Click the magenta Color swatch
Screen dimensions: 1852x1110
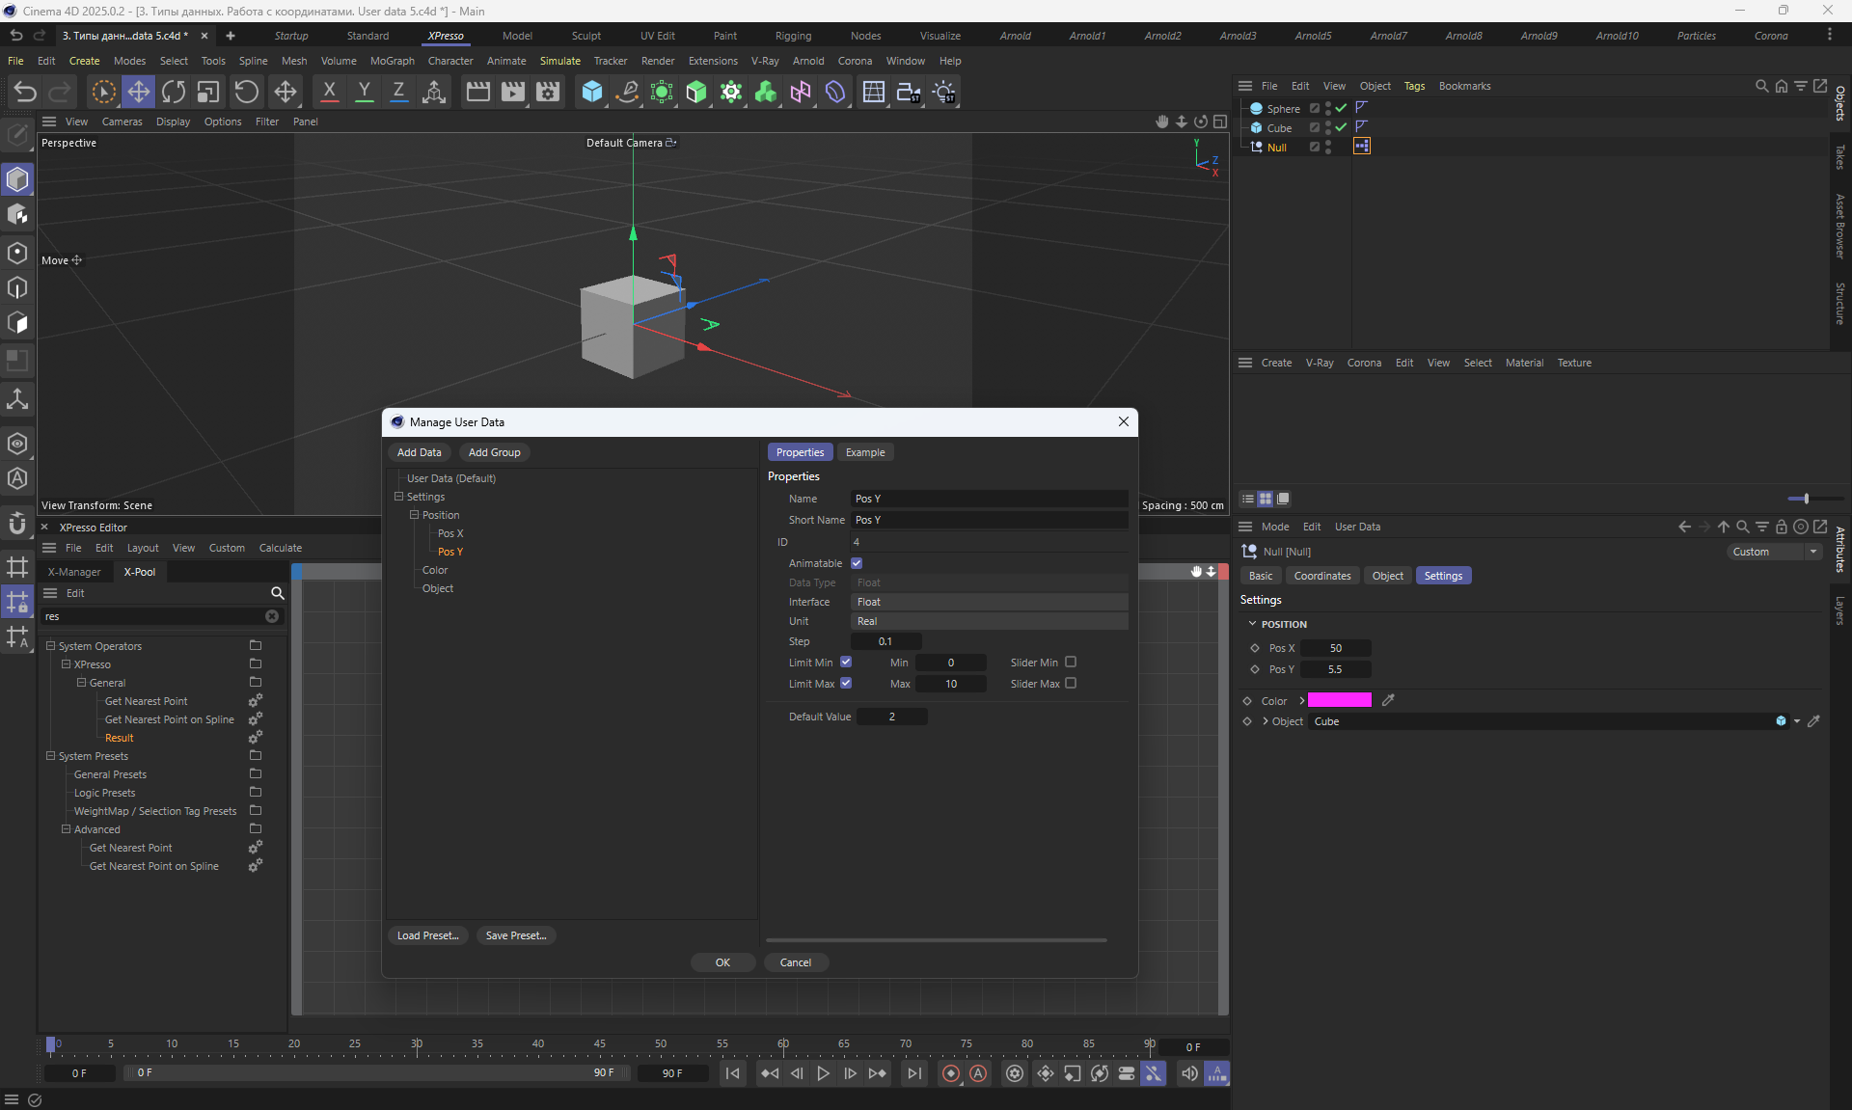pos(1339,701)
